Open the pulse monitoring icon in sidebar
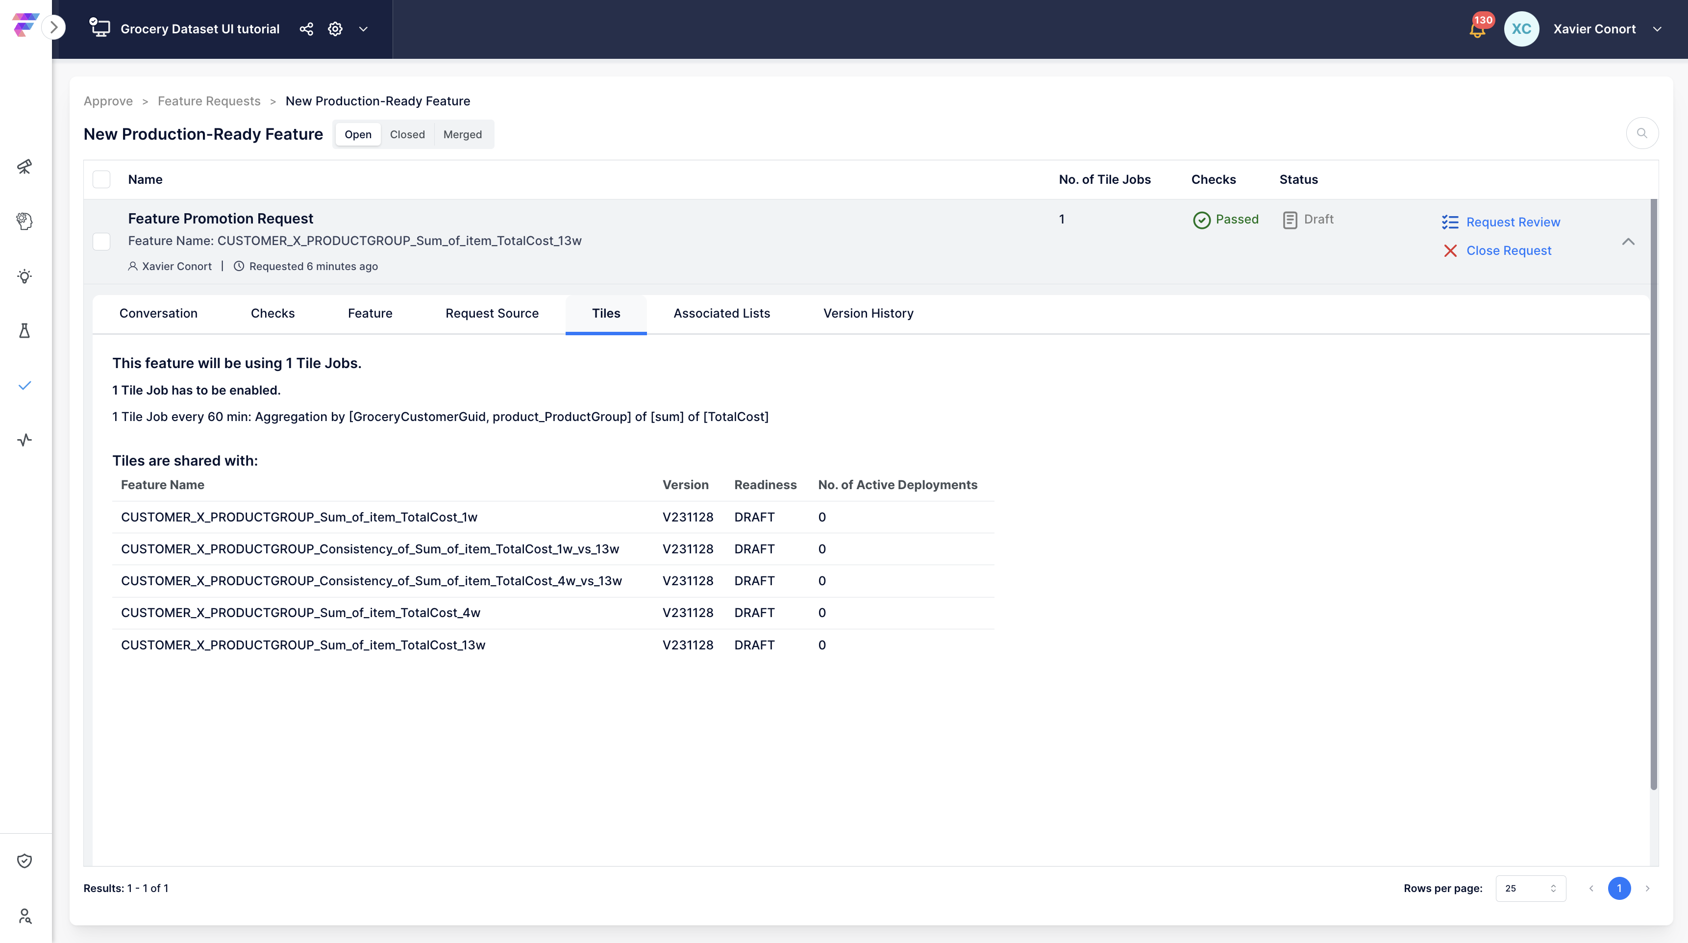The image size is (1688, 943). pyautogui.click(x=25, y=440)
